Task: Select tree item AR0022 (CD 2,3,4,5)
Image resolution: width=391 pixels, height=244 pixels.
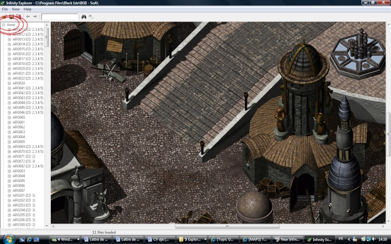Action: coord(28,78)
